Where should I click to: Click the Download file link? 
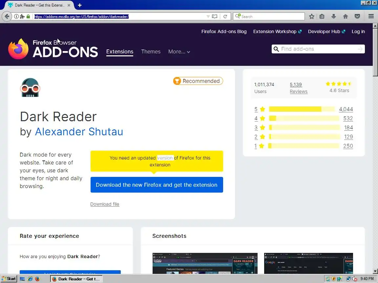(105, 204)
